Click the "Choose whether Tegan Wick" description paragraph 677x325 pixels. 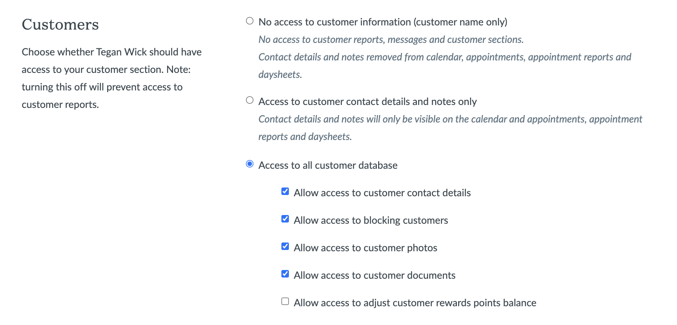[x=111, y=78]
